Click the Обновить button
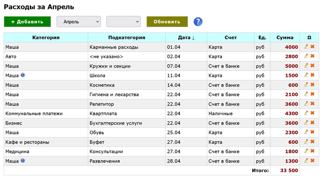The image size is (323, 179). (167, 22)
